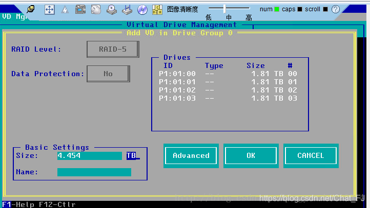
Task: Open the help question mark icon
Action: (335, 9)
